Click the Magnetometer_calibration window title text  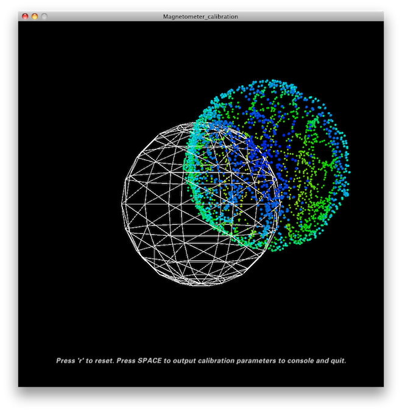tap(200, 16)
